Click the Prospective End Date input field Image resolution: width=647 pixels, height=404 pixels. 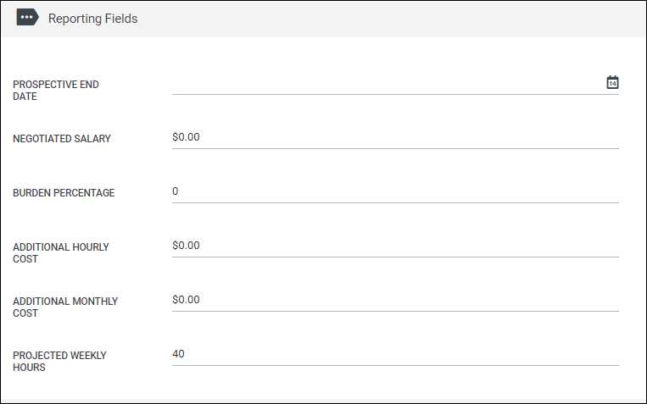tap(388, 83)
